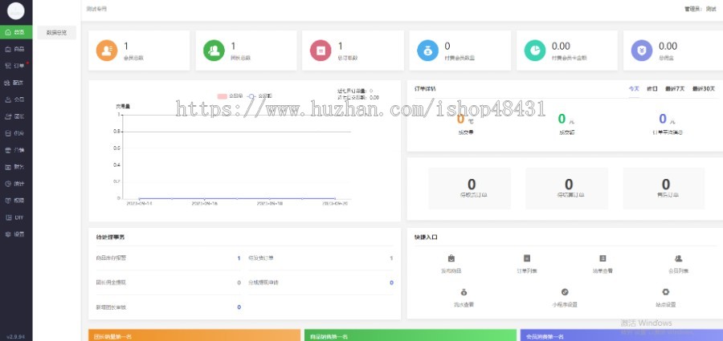The image size is (723, 341).
Task: Open the 订单 orders section with red dot
Action: pyautogui.click(x=16, y=66)
